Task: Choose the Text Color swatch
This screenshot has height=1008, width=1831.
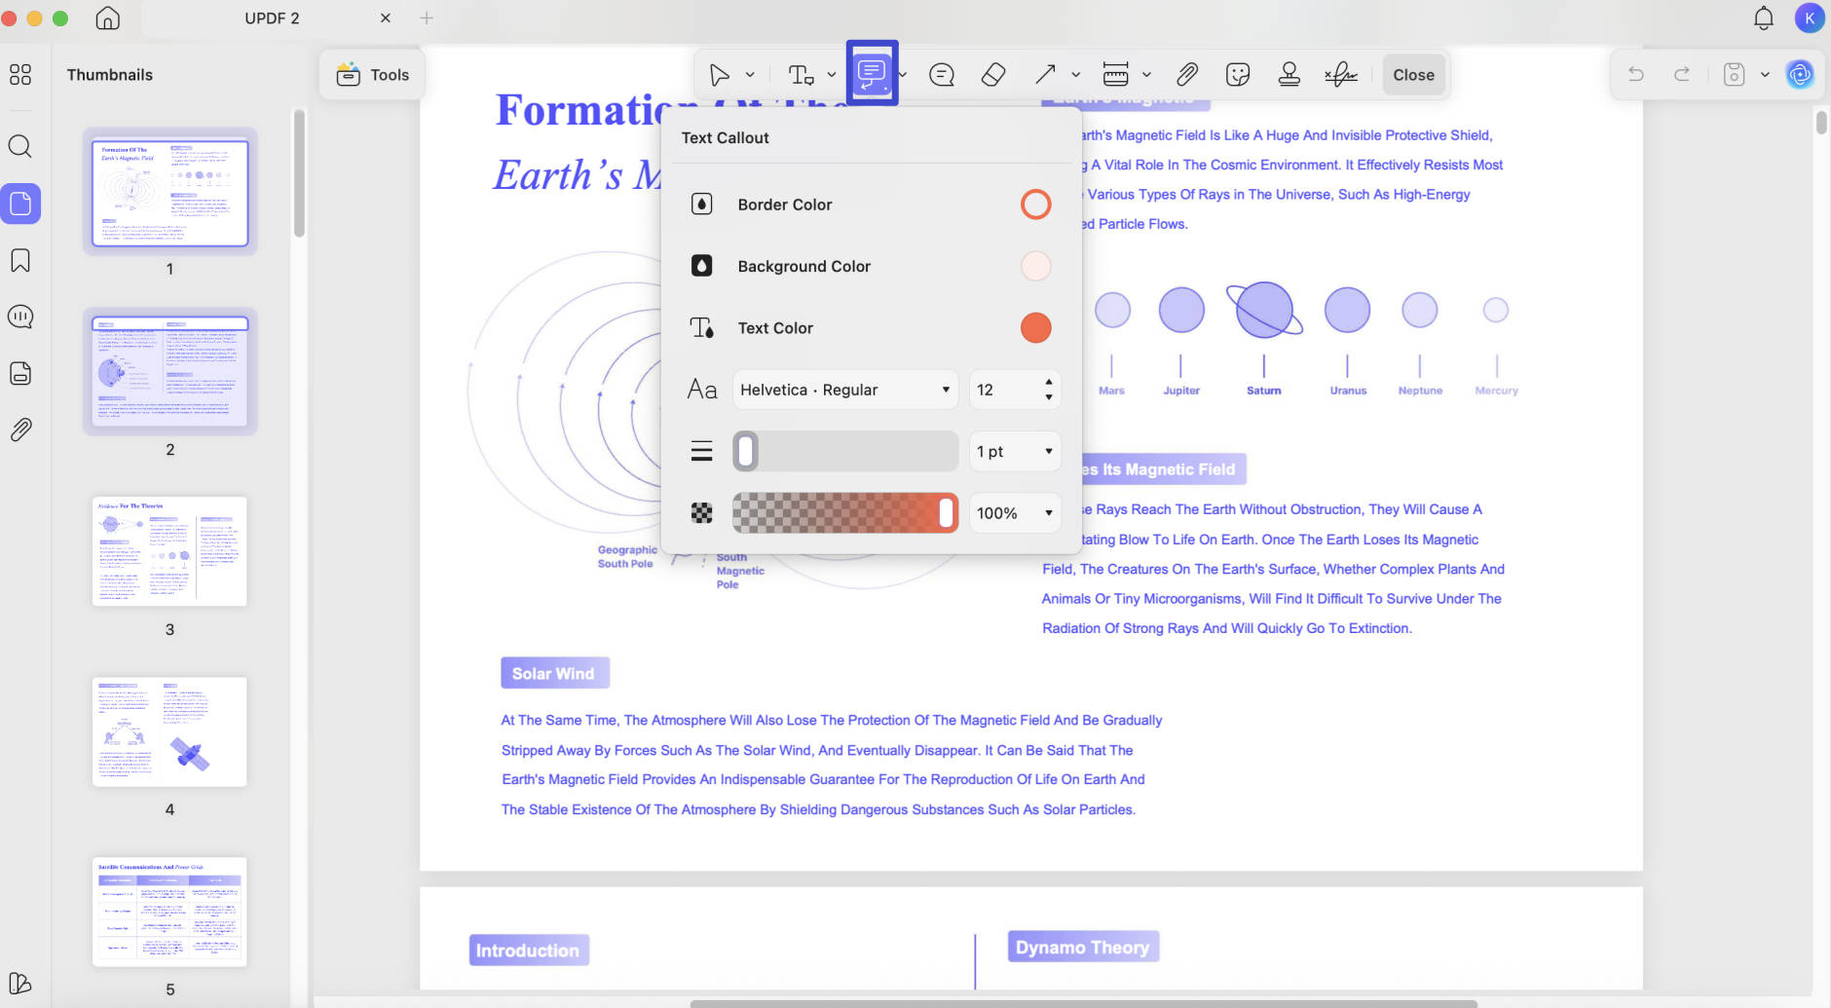Action: [x=1035, y=328]
